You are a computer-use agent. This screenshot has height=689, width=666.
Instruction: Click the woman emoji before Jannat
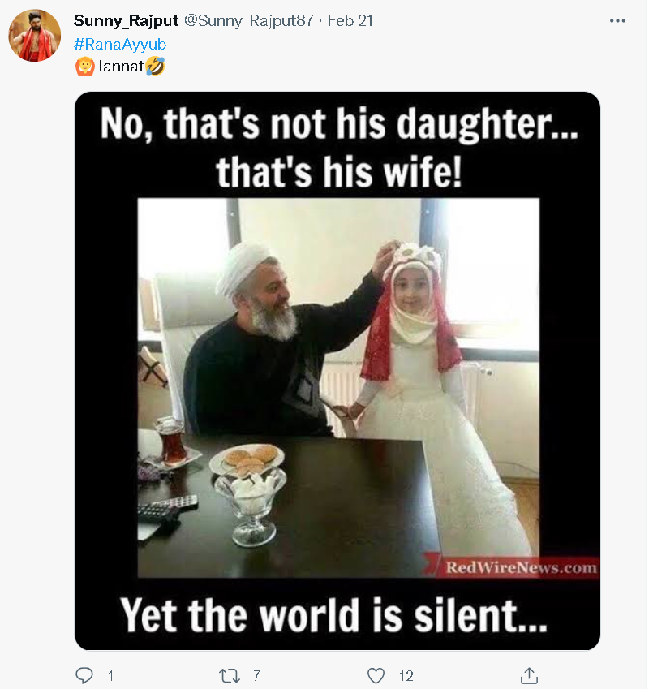coord(84,67)
